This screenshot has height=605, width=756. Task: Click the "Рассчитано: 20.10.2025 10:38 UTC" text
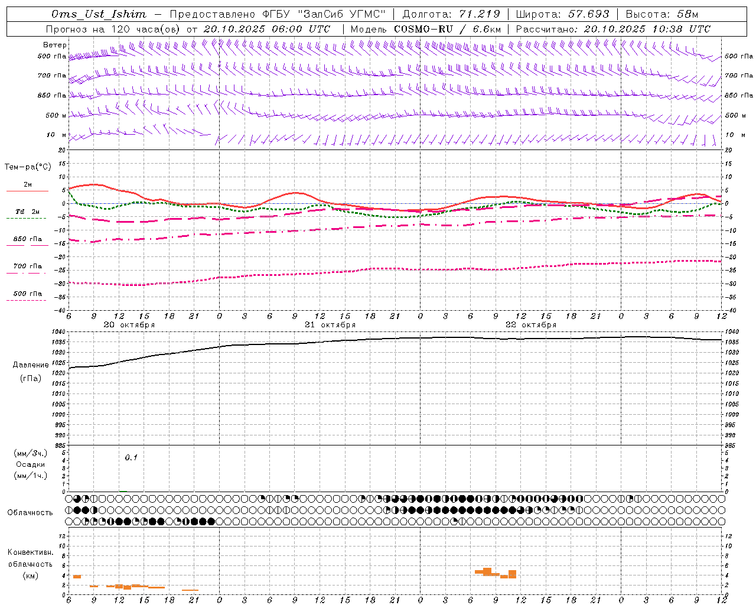pos(613,29)
